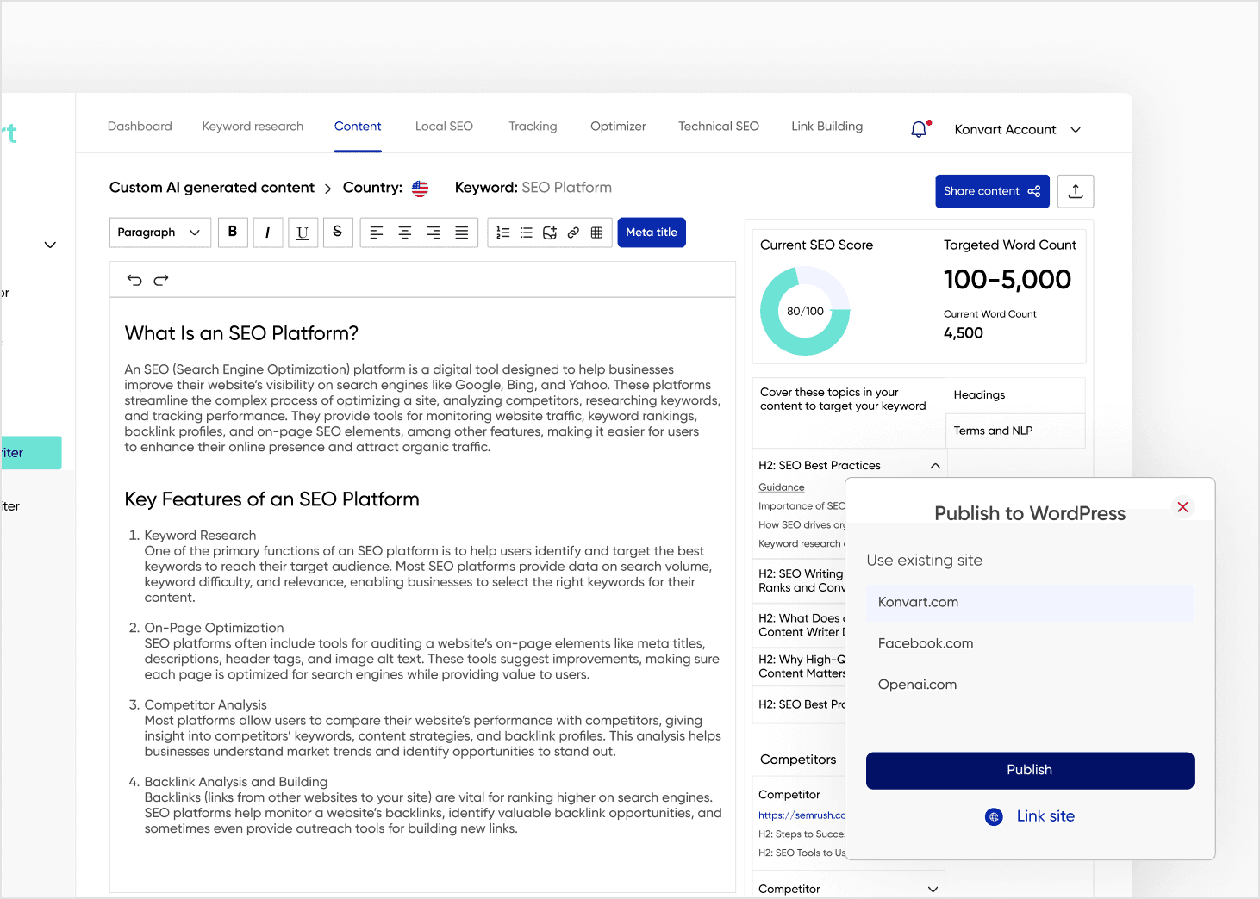This screenshot has height=899, width=1260.
Task: Click the Link site link
Action: pyautogui.click(x=1045, y=816)
